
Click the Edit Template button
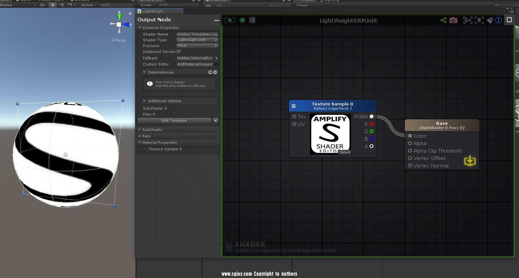pos(174,121)
